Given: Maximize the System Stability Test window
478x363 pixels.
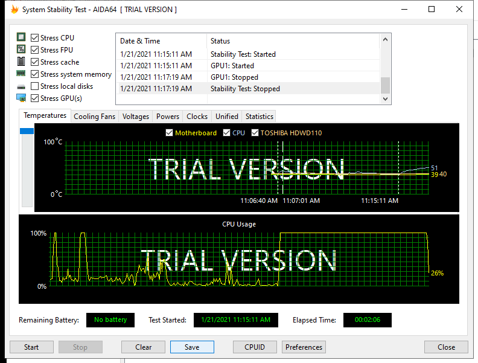Looking at the screenshot, I should [432, 10].
